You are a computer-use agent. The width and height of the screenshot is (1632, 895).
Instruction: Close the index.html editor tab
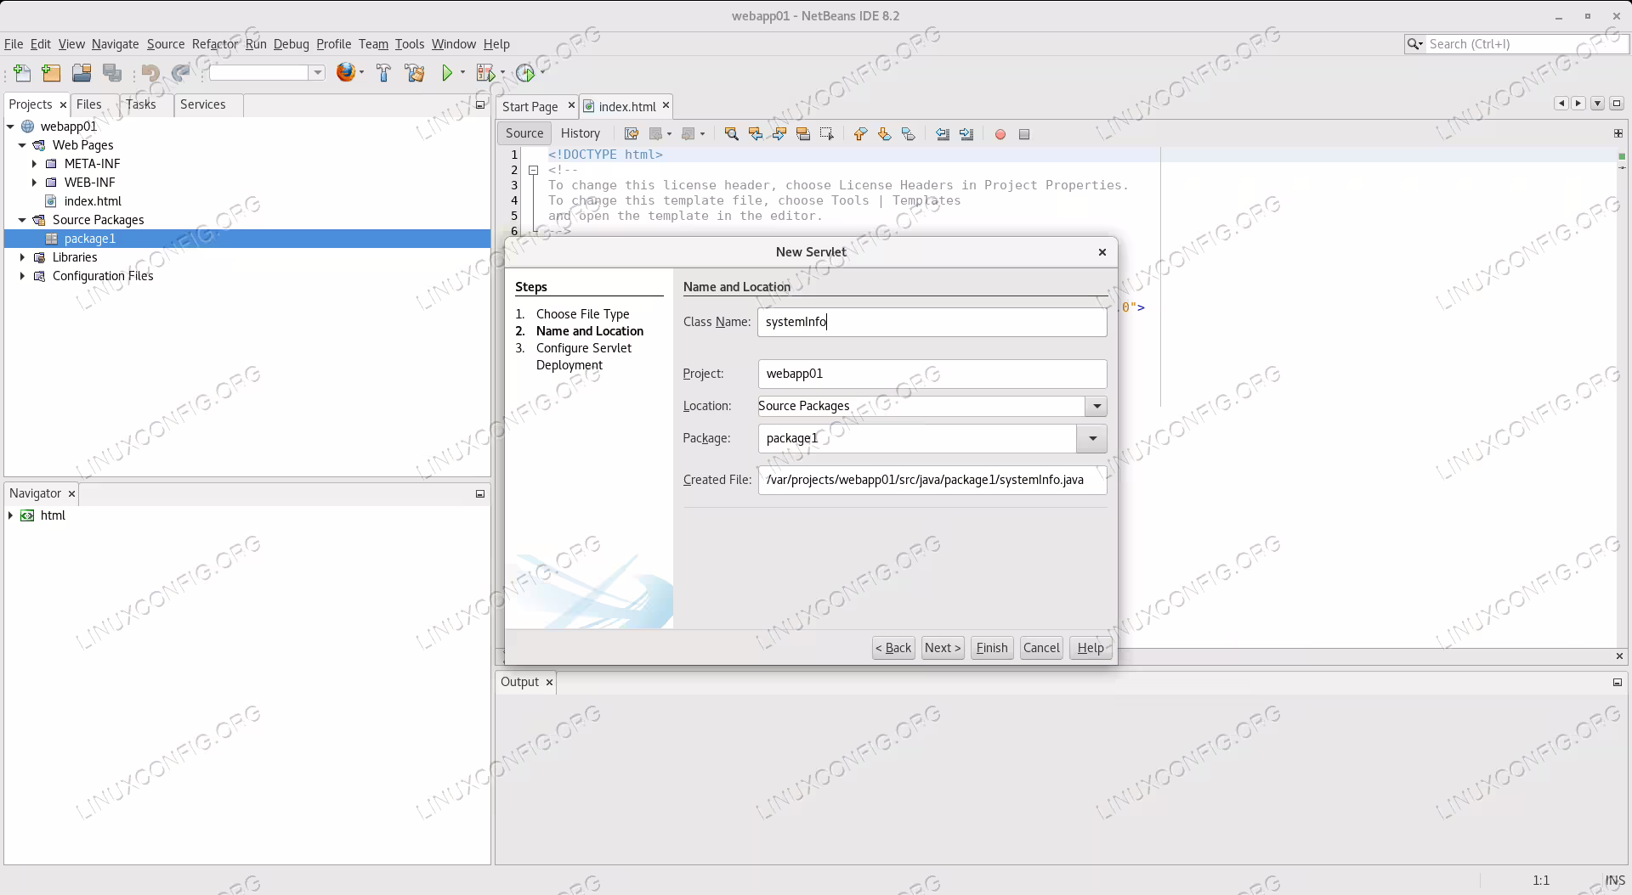(x=666, y=105)
